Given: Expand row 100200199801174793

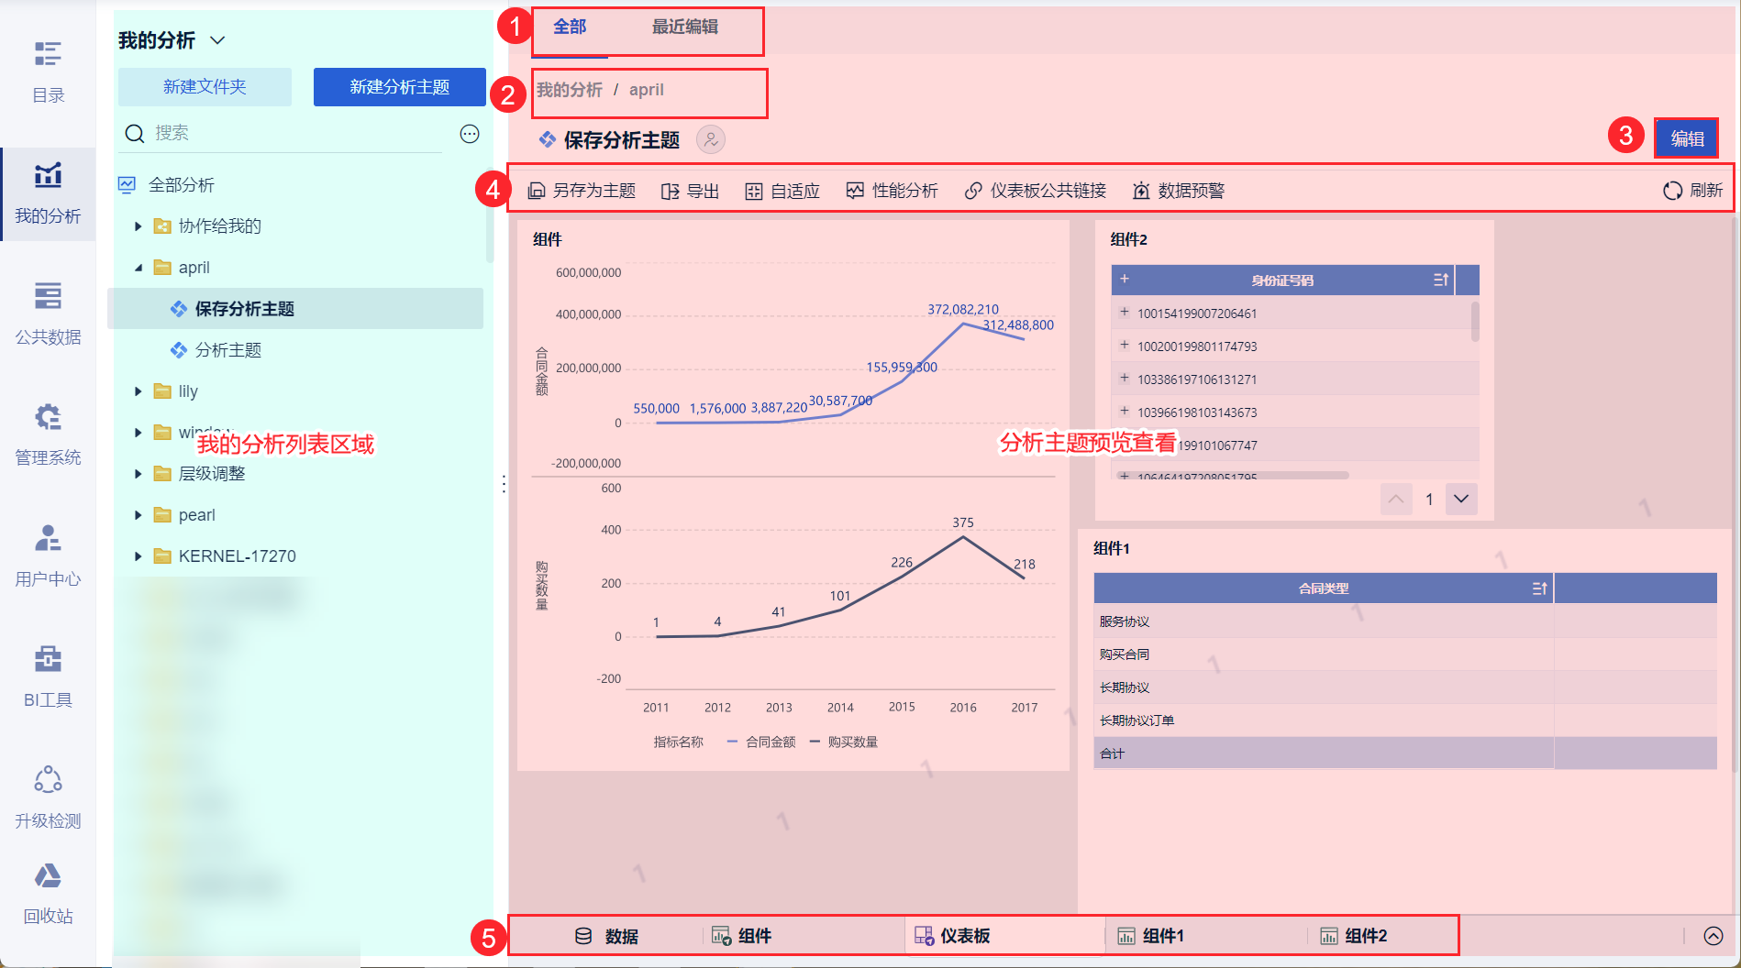Looking at the screenshot, I should (x=1125, y=346).
